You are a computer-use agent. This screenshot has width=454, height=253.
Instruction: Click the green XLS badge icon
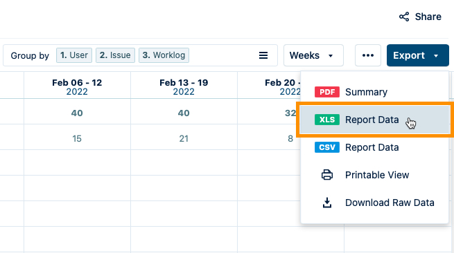point(327,120)
